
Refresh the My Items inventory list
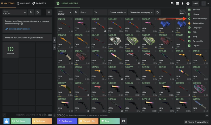point(38,12)
